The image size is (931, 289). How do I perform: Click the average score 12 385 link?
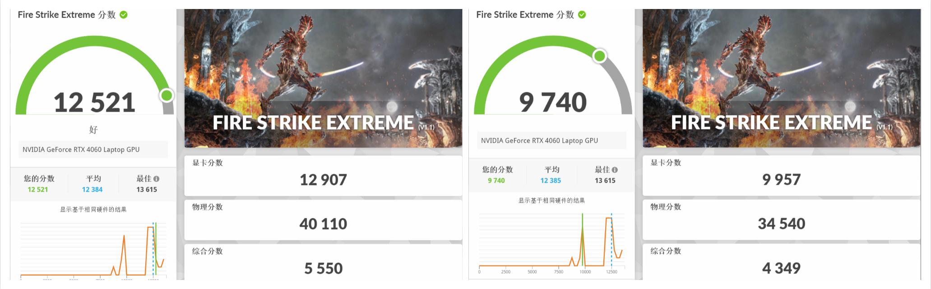[551, 181]
